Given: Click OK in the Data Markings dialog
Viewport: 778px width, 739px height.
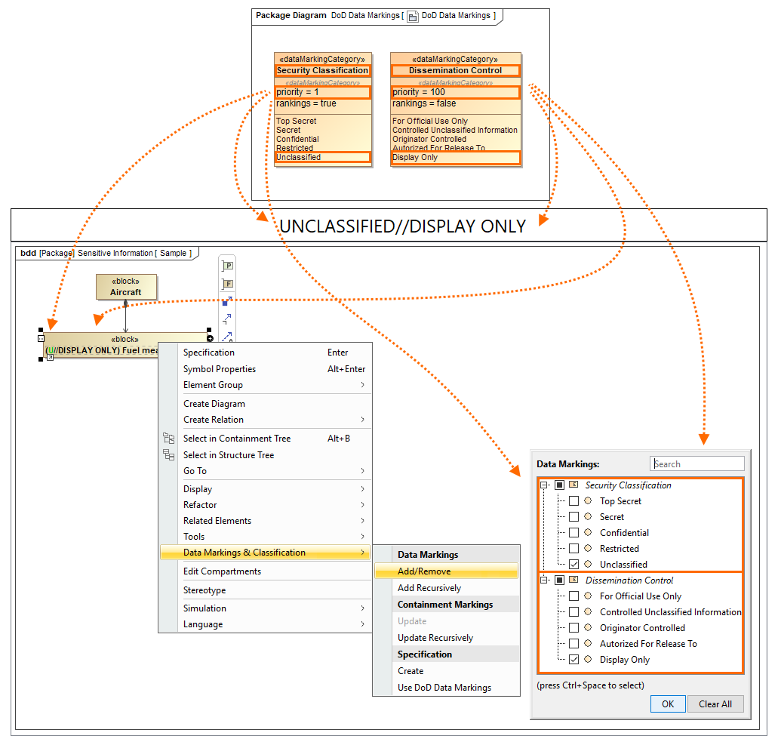Looking at the screenshot, I should click(x=668, y=704).
